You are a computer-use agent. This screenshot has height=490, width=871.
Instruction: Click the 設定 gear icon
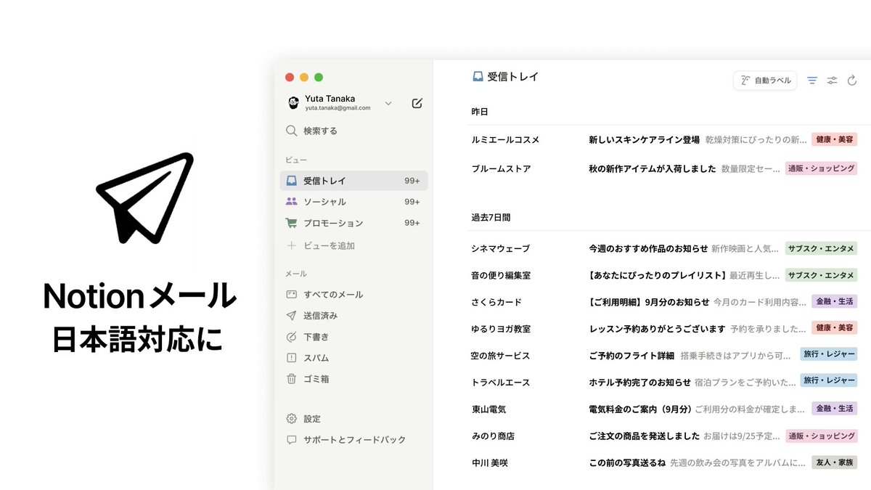tap(291, 419)
